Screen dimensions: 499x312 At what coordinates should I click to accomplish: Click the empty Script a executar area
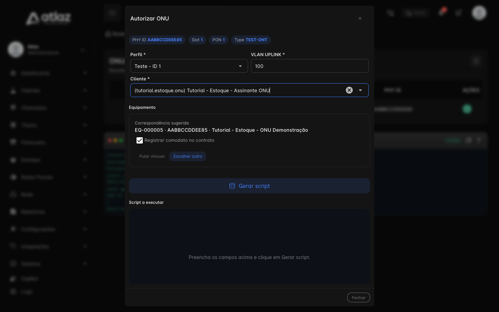pos(249,247)
